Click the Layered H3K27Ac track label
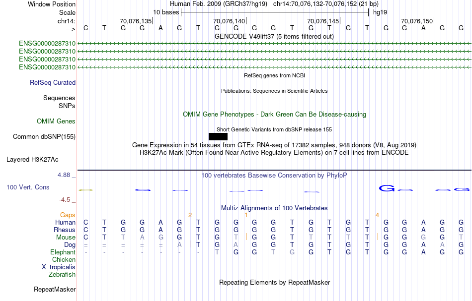472x301 pixels. tap(32, 160)
